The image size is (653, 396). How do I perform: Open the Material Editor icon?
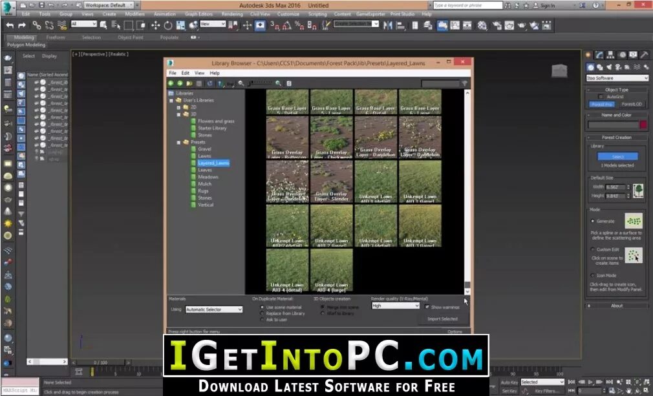(482, 25)
